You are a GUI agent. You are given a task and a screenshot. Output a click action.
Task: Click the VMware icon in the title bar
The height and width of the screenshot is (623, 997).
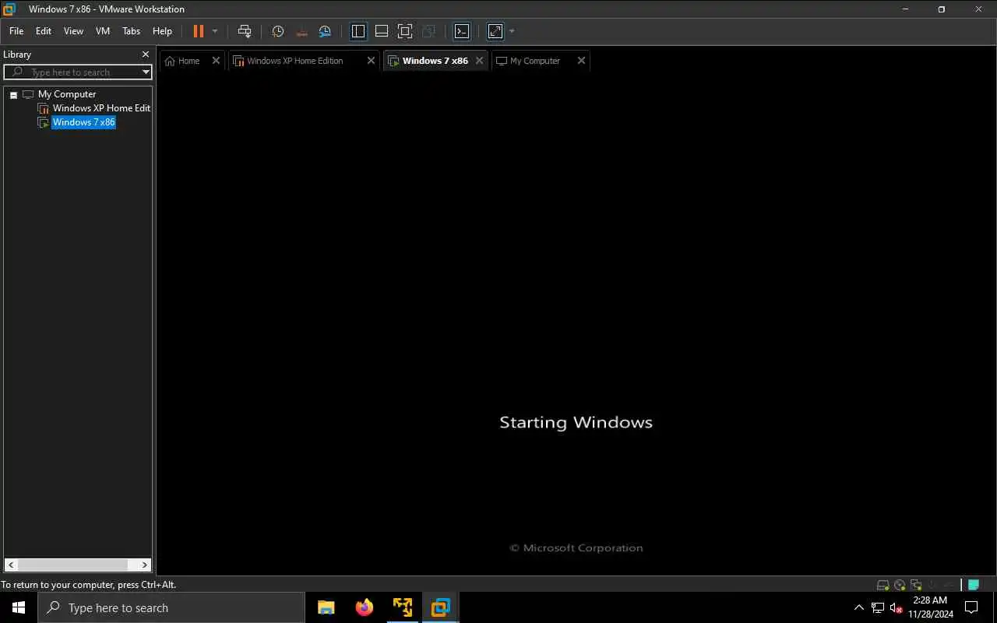coord(9,9)
